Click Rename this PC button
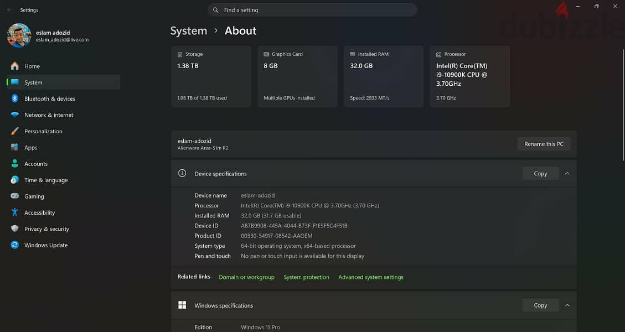The height and width of the screenshot is (332, 625). click(544, 144)
